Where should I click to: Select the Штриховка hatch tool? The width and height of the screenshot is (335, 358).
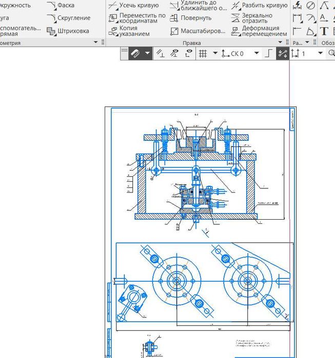[68, 31]
